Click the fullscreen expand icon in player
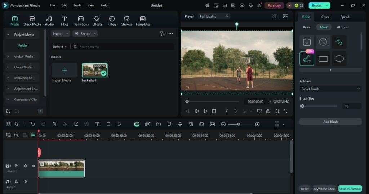 285,111
